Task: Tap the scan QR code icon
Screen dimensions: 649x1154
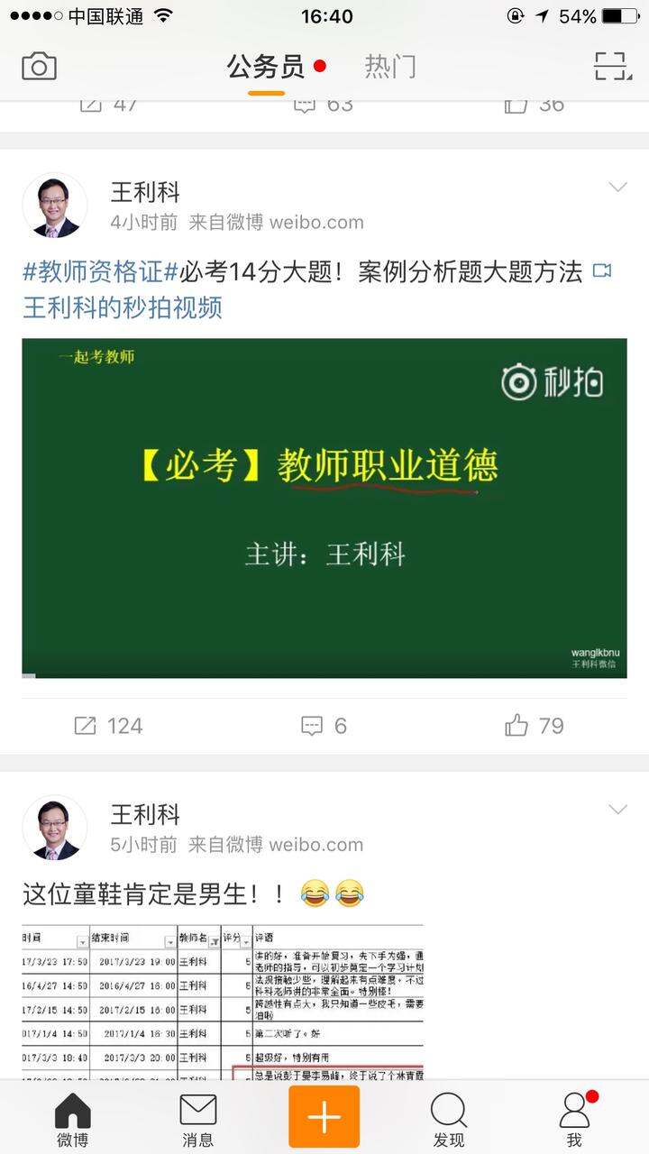Action: point(612,66)
